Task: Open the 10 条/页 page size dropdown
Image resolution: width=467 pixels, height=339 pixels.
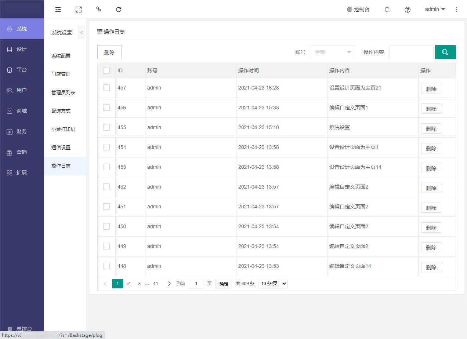Action: point(273,284)
